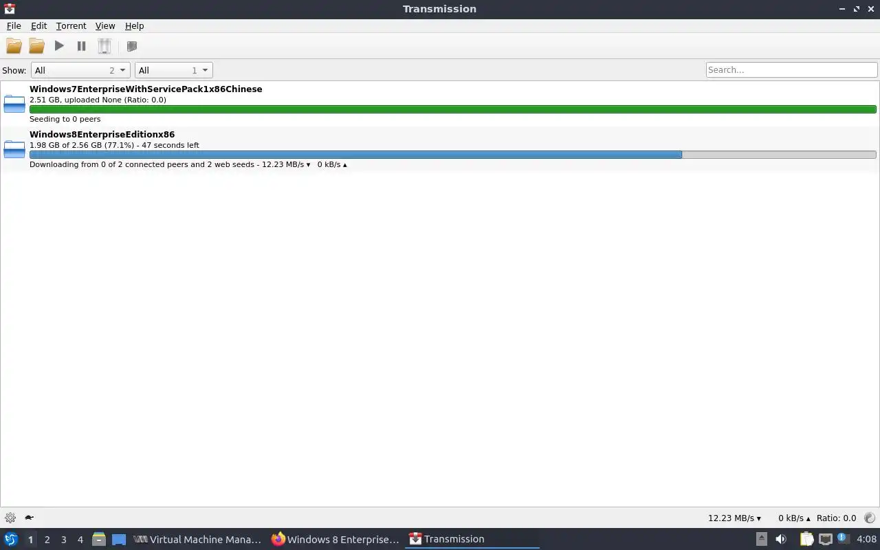Image resolution: width=880 pixels, height=550 pixels.
Task: Open the clipboard manager tray icon
Action: (806, 539)
